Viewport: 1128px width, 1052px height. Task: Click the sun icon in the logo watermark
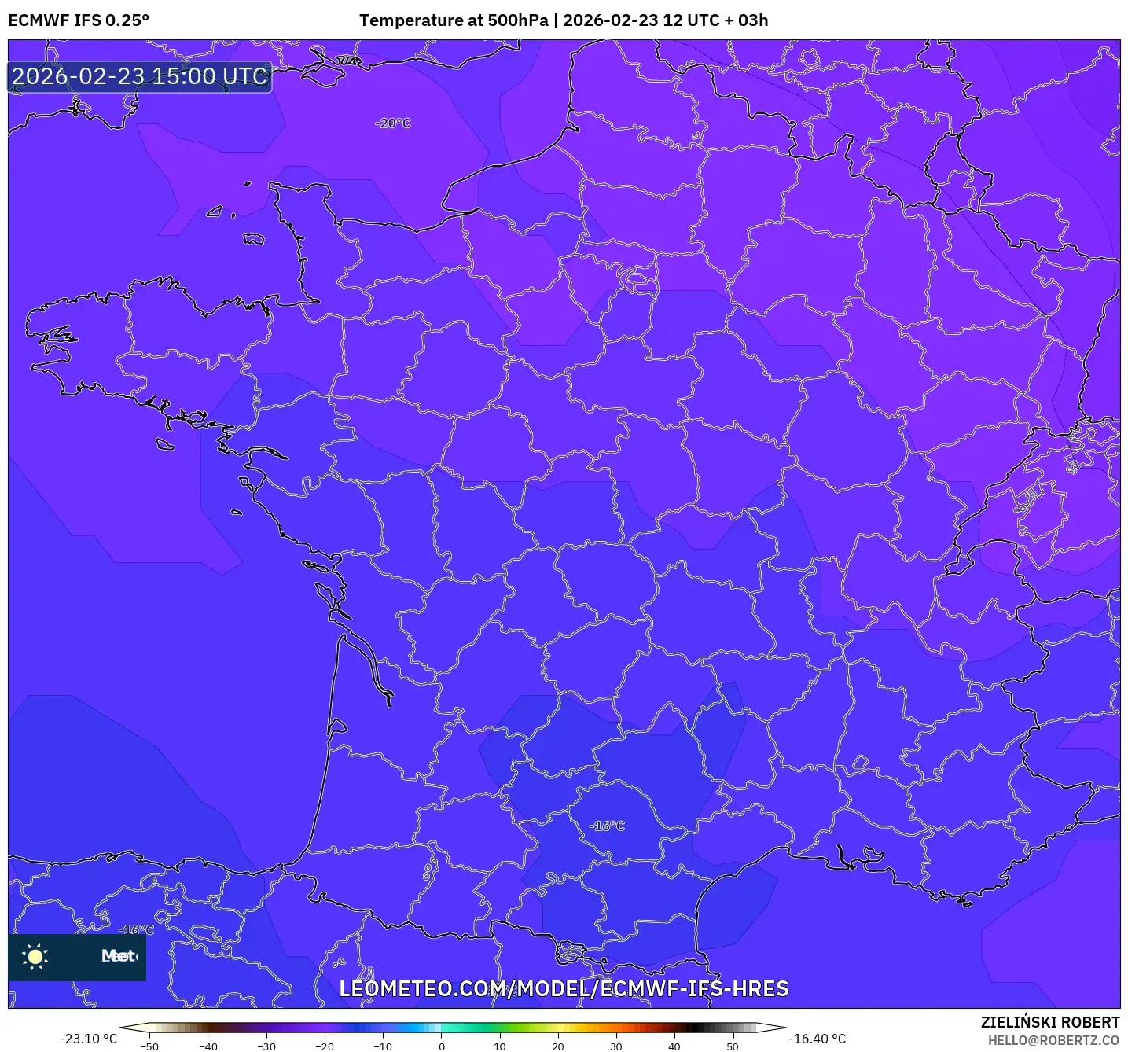(36, 958)
